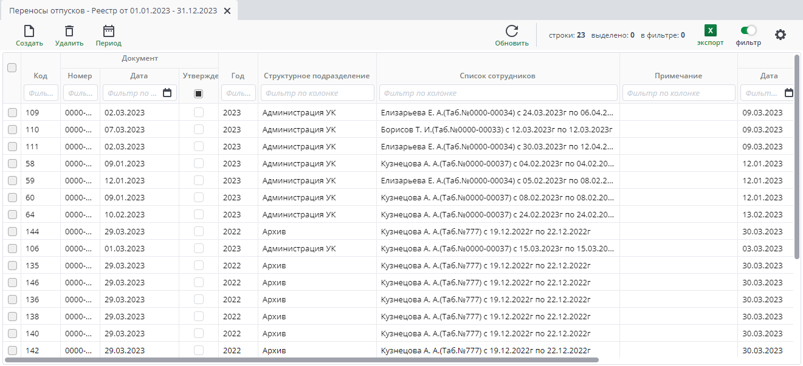Viewport: 803px width, 366px height.
Task: Click code cell 135
Action: [x=41, y=265]
